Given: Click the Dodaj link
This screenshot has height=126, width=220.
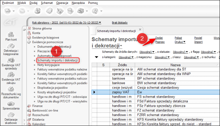Looking at the screenshot, I should pyautogui.click(x=159, y=38).
